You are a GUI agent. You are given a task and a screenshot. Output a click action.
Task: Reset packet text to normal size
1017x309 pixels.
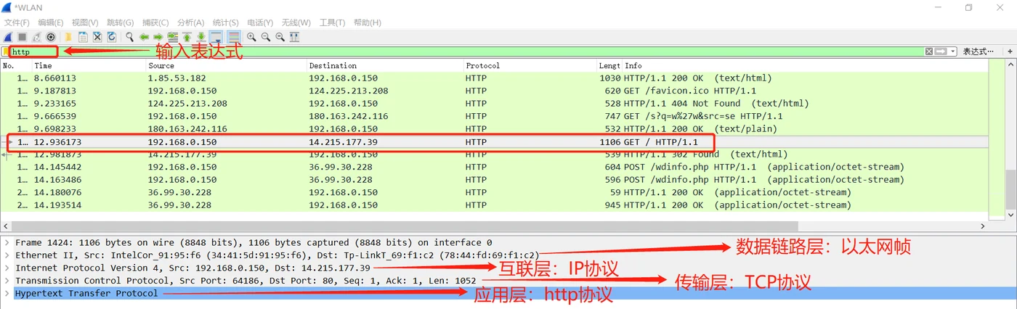point(280,37)
